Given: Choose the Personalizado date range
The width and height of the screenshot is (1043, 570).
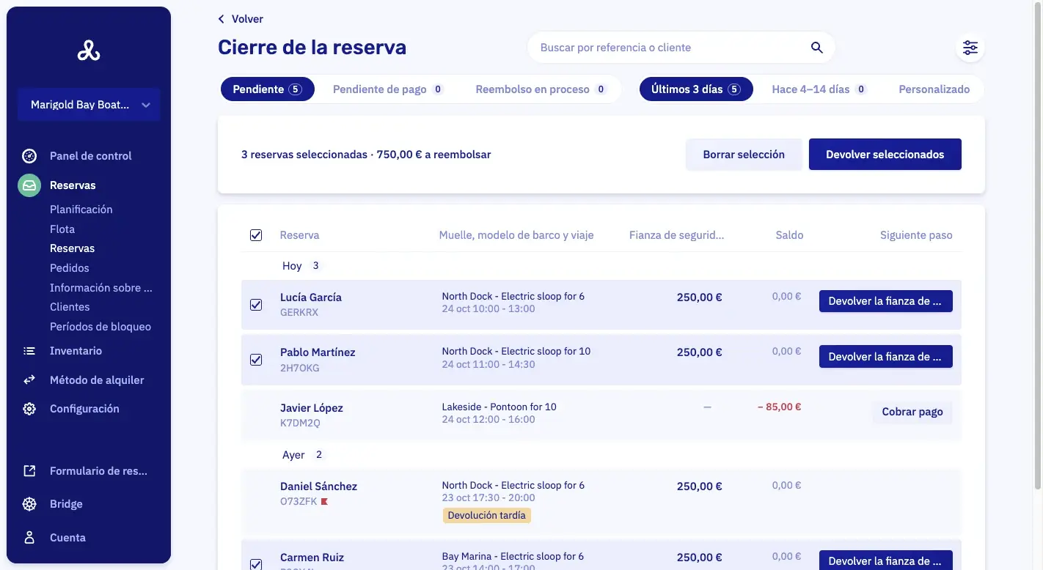Looking at the screenshot, I should click(934, 89).
